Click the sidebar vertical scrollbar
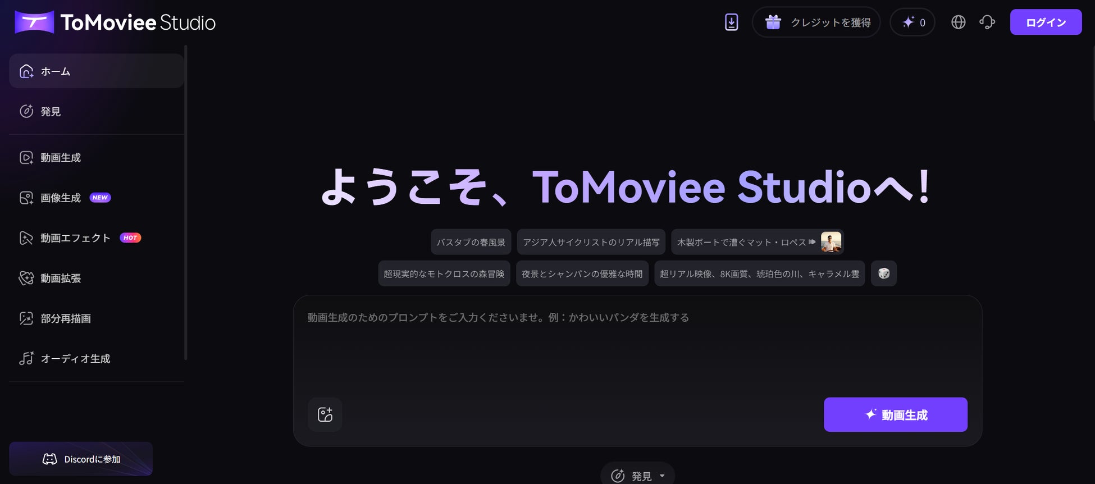Viewport: 1095px width, 484px height. (x=186, y=202)
